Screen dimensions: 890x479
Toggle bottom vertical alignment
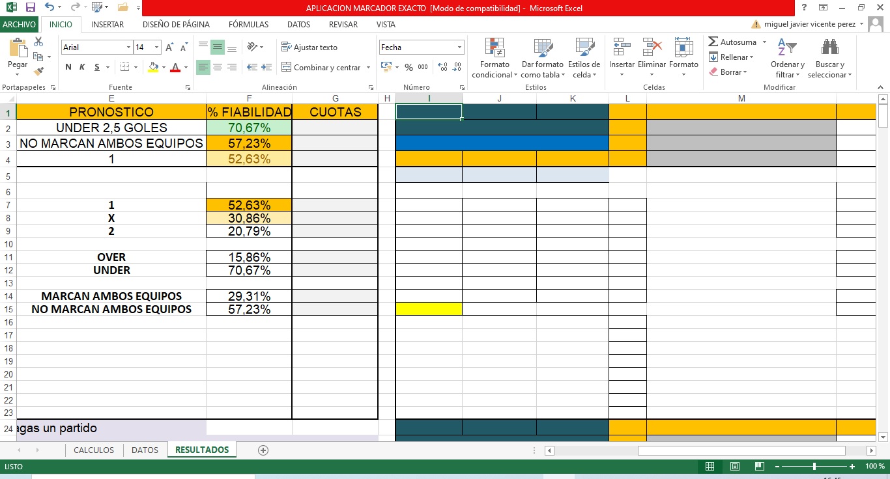232,48
